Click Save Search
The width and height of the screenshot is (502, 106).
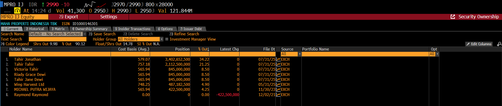[x=102, y=34]
